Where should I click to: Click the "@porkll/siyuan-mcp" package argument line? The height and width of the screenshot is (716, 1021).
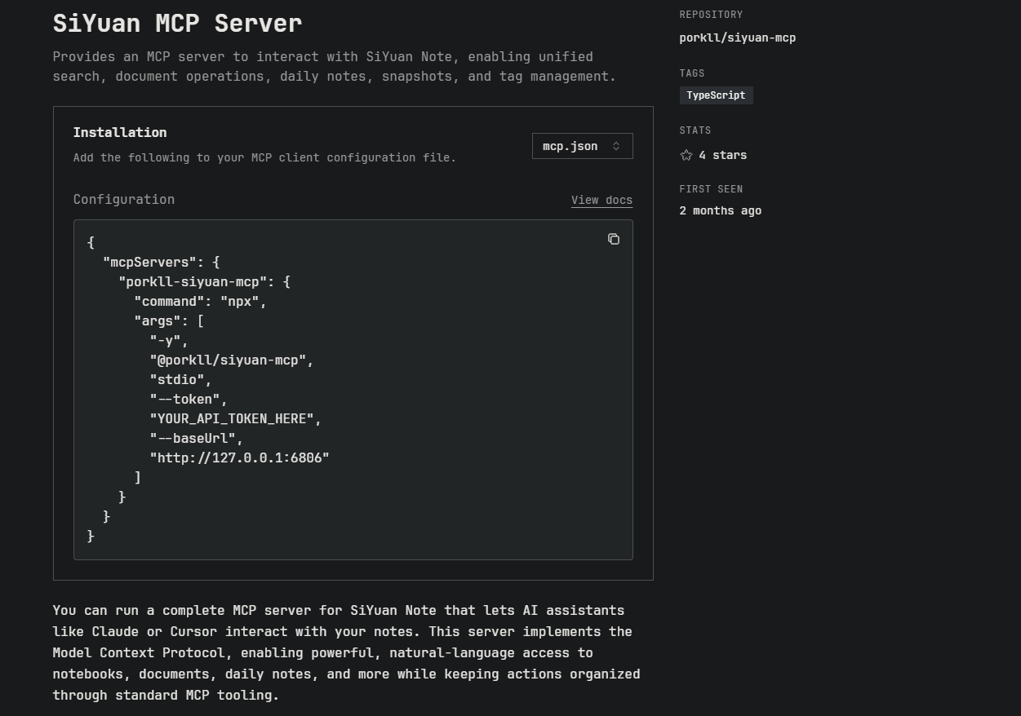pos(231,360)
